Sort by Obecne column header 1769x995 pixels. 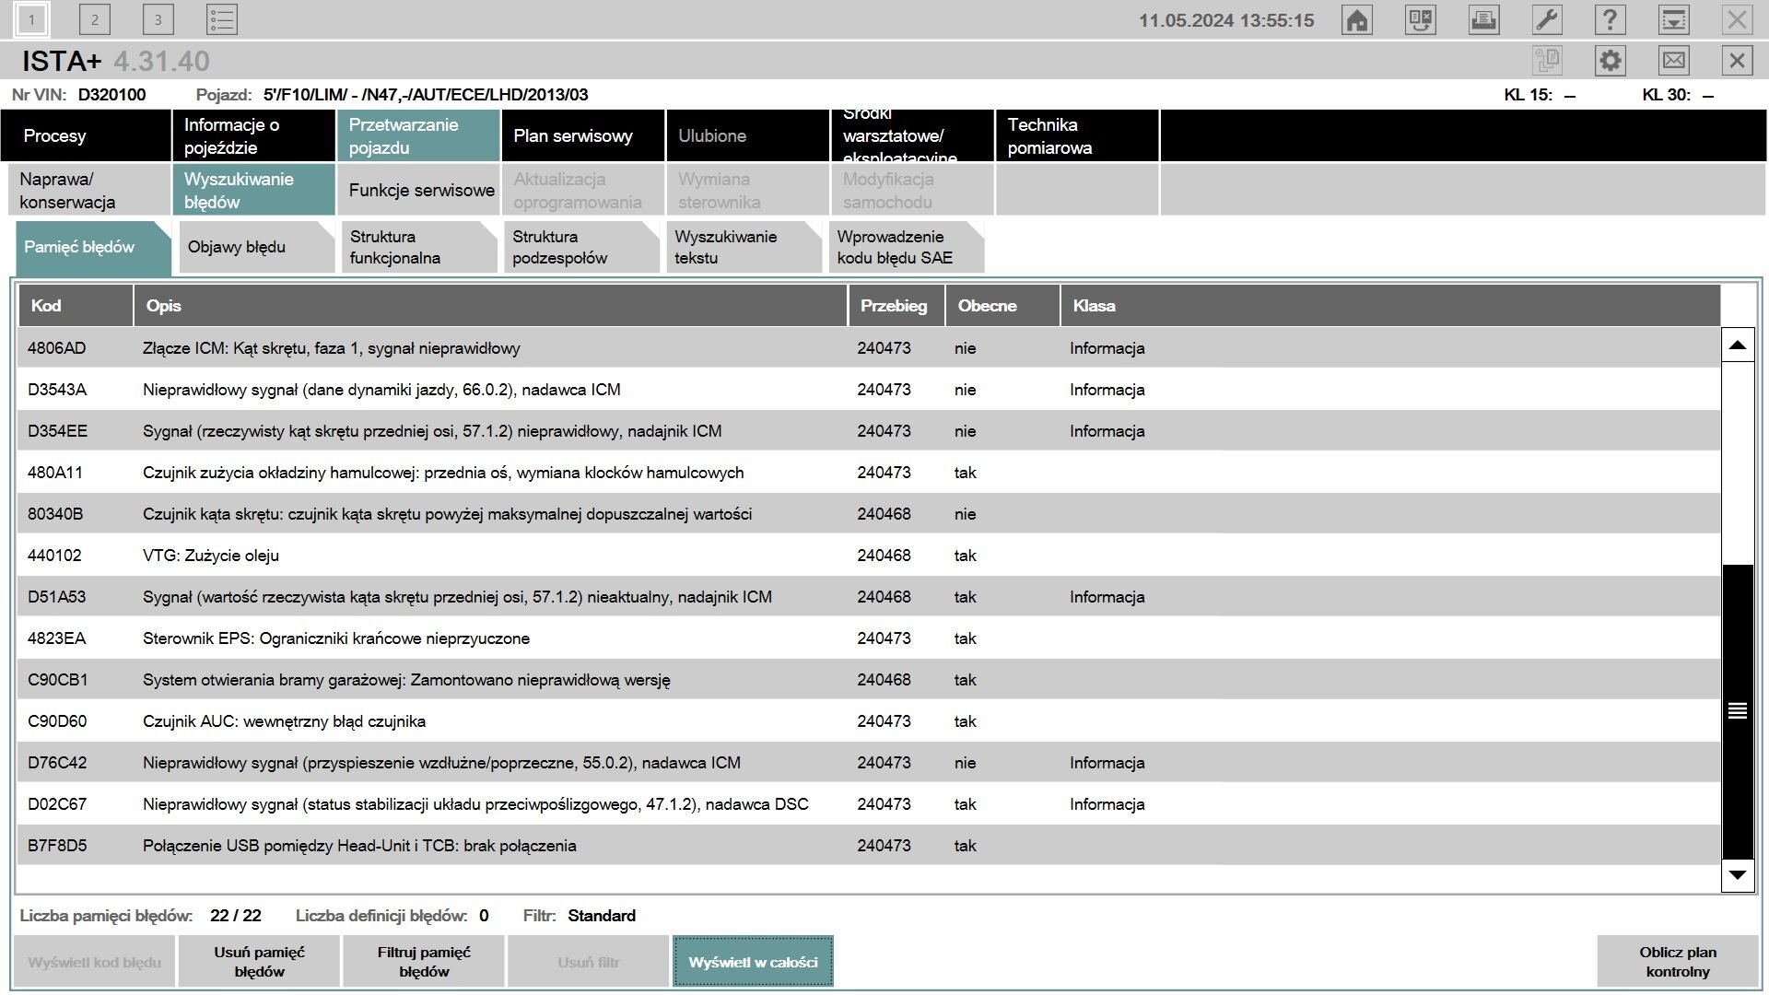[1002, 306]
